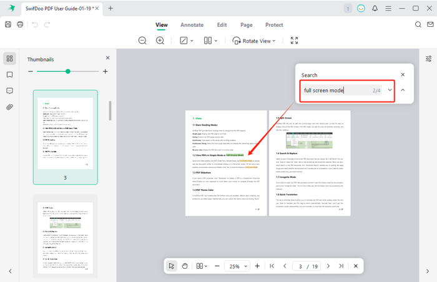Click the search text input field
This screenshot has height=282, width=437.
pos(341,90)
